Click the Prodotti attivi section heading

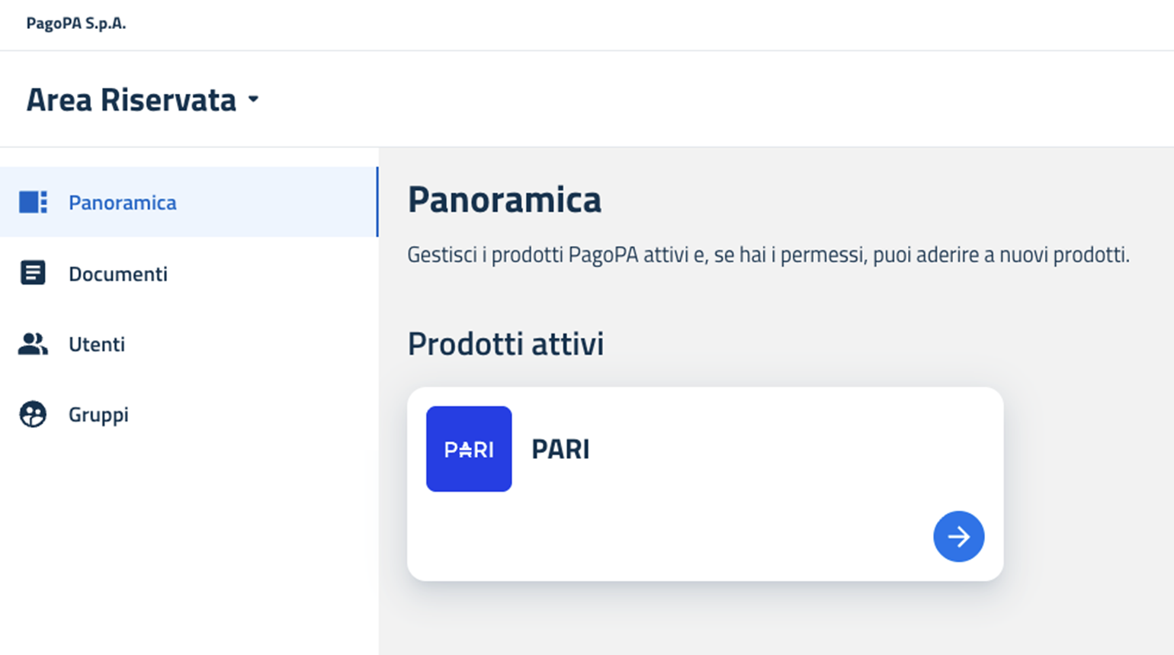click(505, 344)
